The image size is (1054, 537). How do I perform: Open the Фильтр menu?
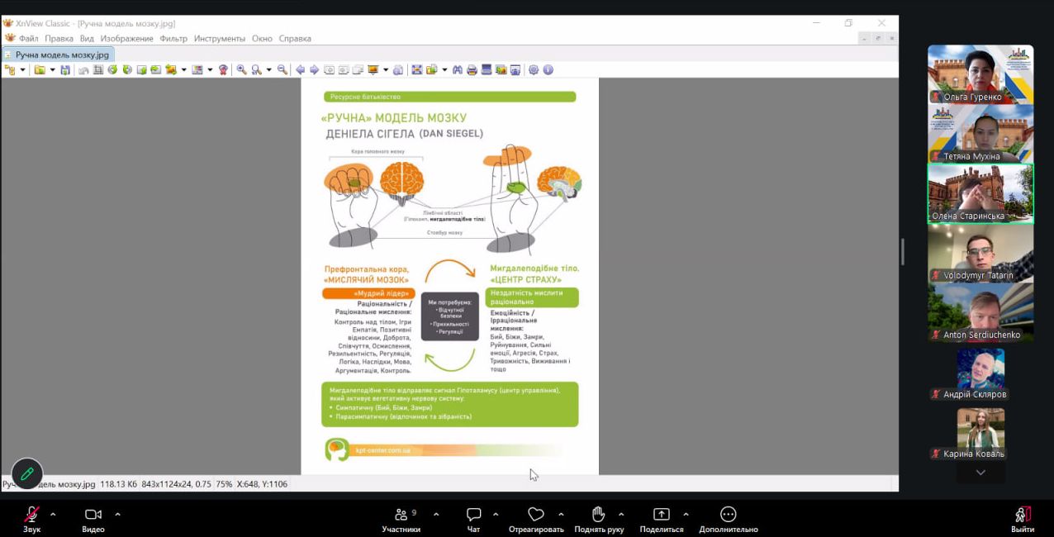173,39
